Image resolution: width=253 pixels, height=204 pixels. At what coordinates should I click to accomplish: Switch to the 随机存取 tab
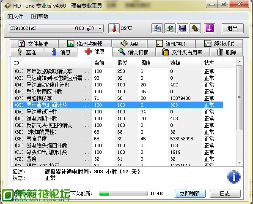coord(171,43)
